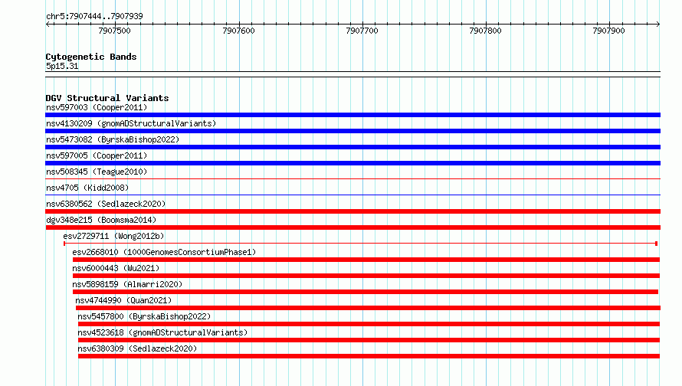
Task: Select the red bar under nsv5457800
Action: point(369,324)
